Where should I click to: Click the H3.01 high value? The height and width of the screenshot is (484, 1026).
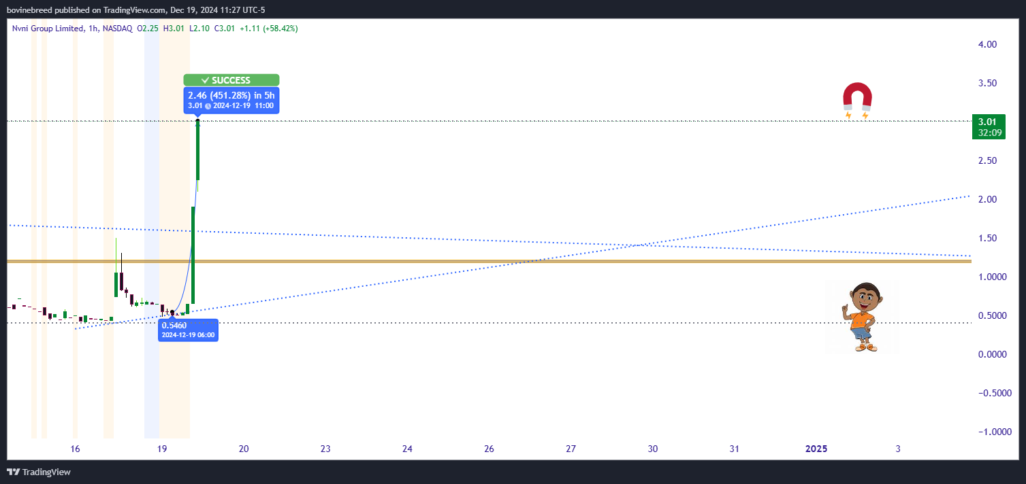point(174,29)
